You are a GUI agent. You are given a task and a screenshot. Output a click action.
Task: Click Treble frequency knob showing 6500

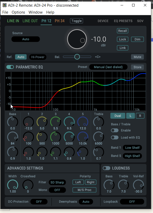(98, 137)
